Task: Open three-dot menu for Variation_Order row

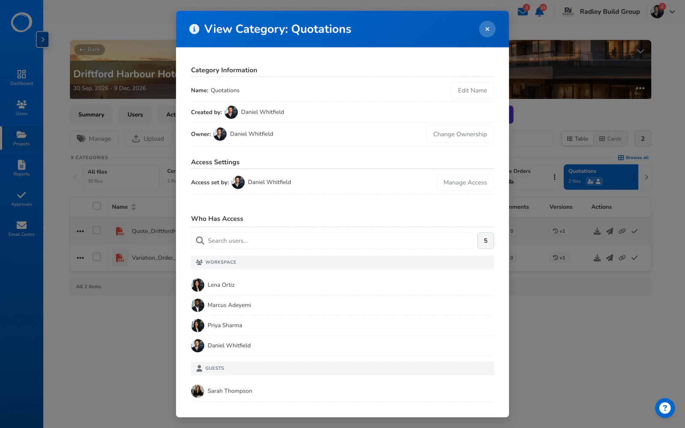Action: [x=80, y=258]
